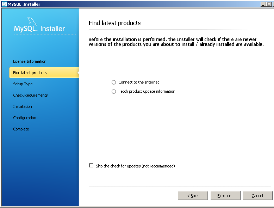Select Fetch product update information radio button
The height and width of the screenshot is (208, 274).
point(114,92)
